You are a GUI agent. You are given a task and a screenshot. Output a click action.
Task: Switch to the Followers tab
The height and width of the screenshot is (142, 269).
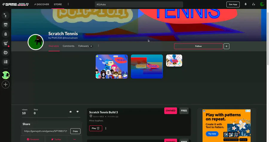85,46
